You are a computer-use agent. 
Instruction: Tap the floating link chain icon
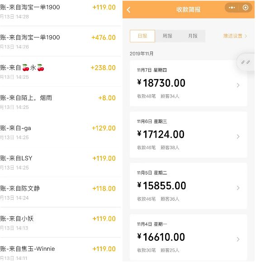(x=246, y=62)
